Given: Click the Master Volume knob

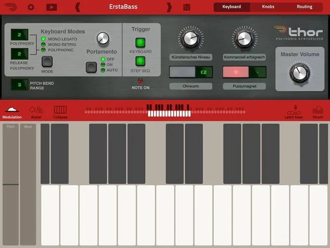Looking at the screenshot, I should [300, 73].
